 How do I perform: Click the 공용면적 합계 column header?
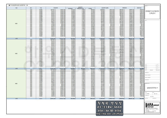105,8
